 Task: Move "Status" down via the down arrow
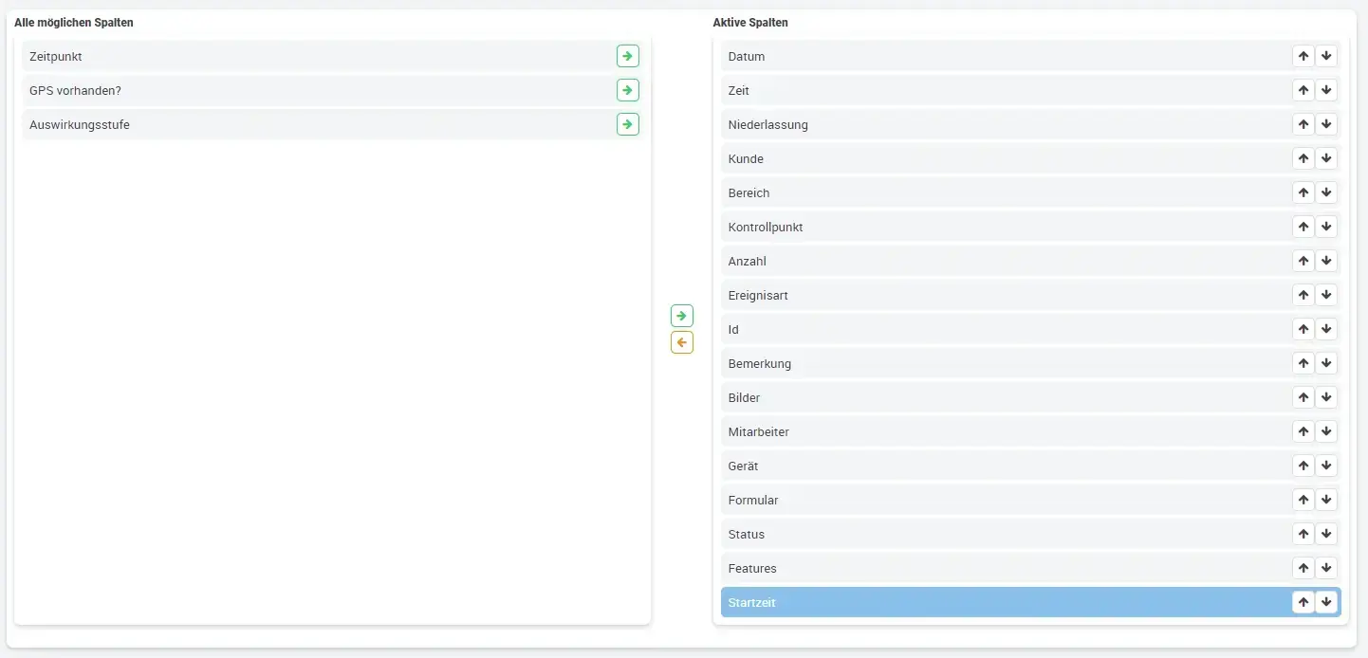[x=1326, y=533]
